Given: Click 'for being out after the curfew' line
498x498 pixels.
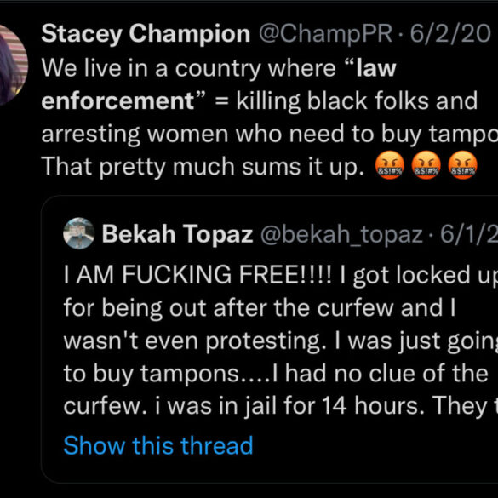Looking at the screenshot, I should click(x=260, y=308).
